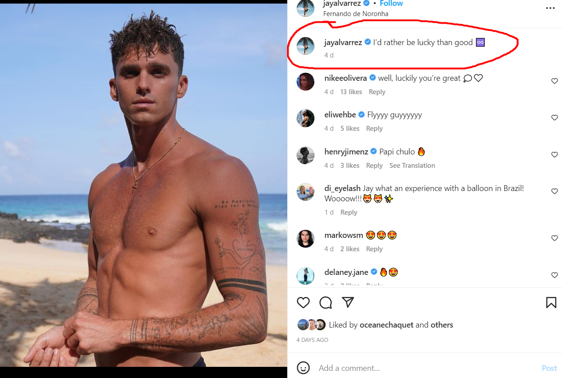Like markowsm's comment with the heart

[x=554, y=238]
